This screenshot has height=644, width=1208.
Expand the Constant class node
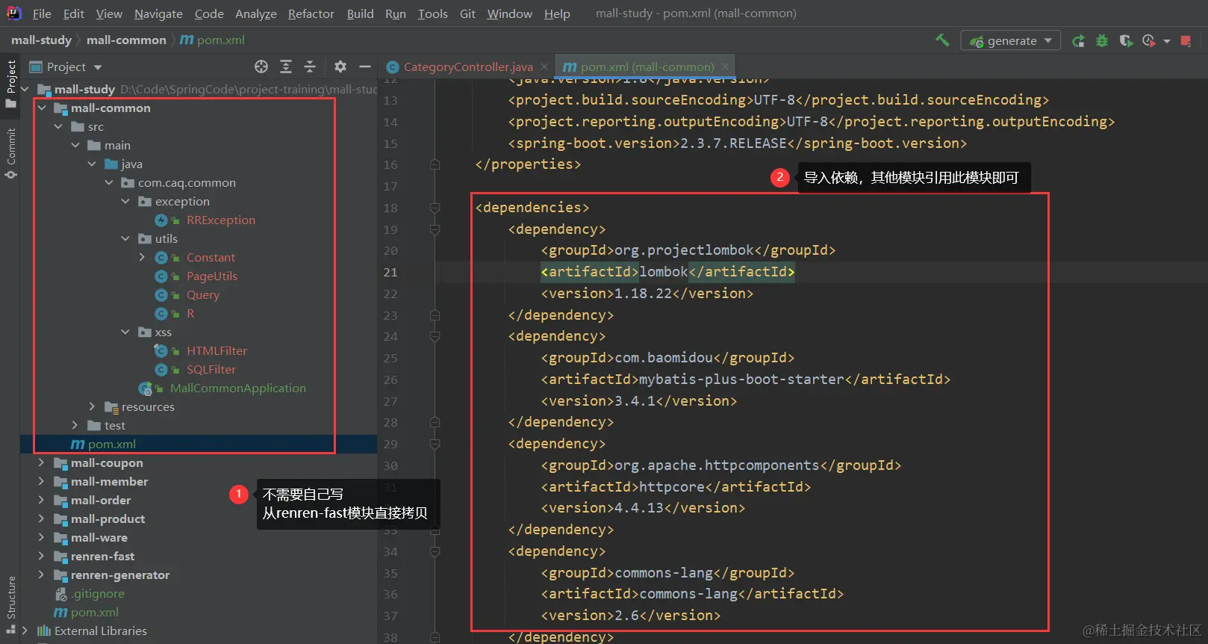[x=142, y=257]
